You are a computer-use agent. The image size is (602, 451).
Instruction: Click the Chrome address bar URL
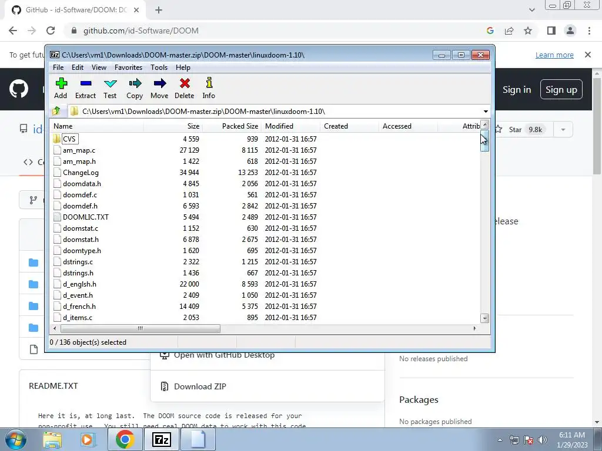pos(141,31)
